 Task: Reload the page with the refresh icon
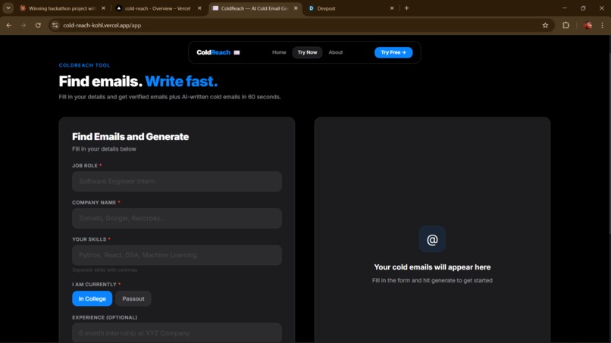pos(38,25)
